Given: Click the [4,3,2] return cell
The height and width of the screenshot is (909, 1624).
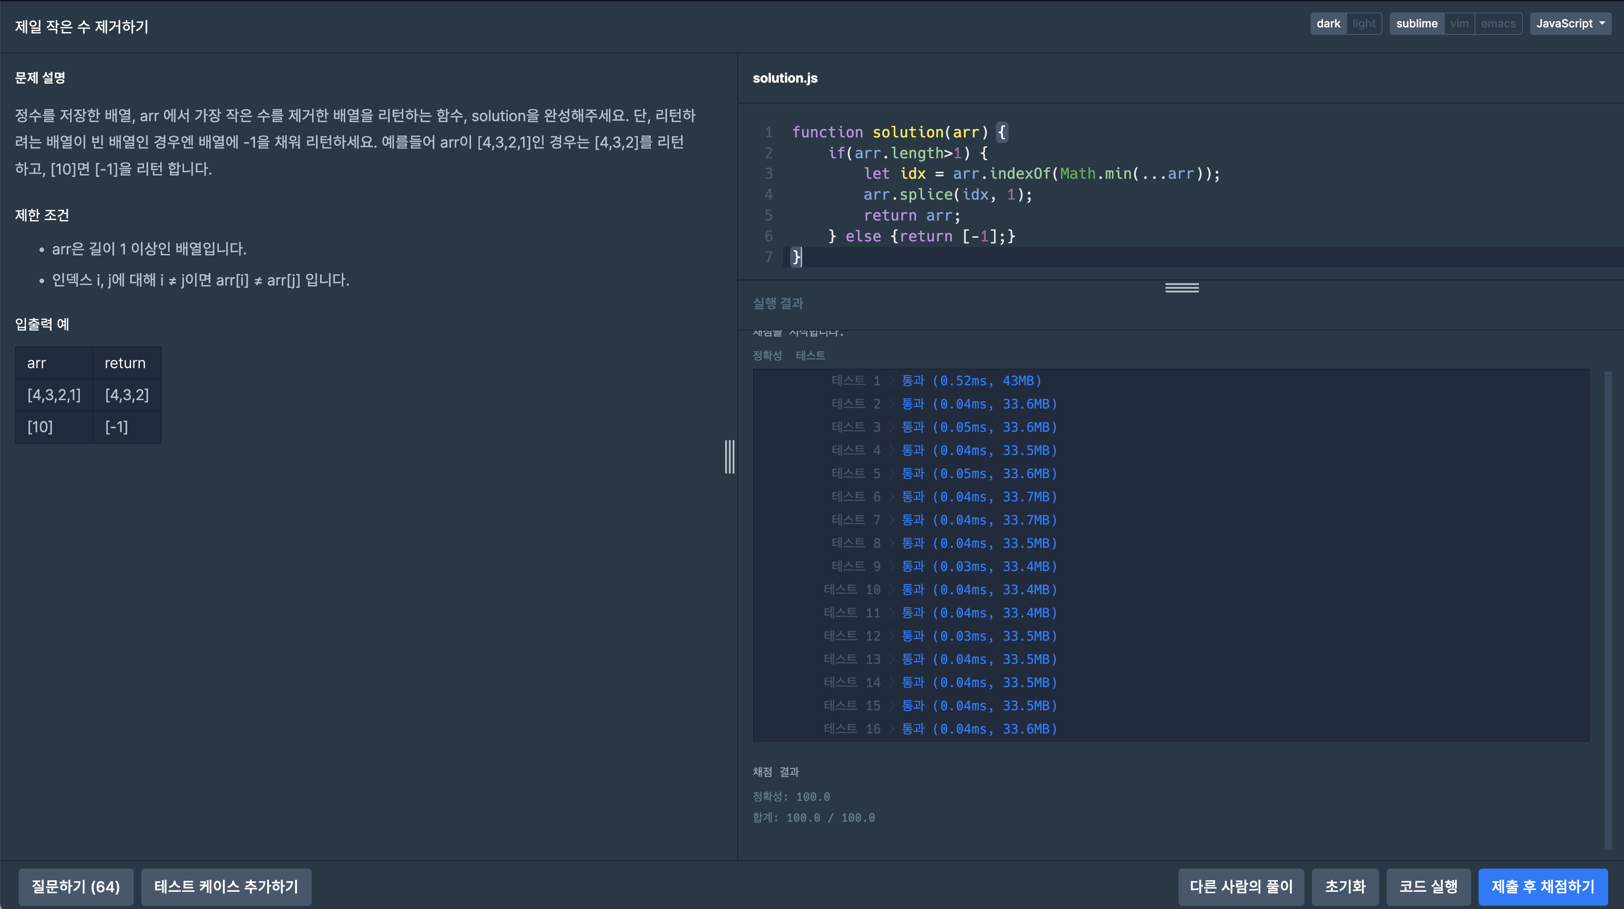Looking at the screenshot, I should (127, 395).
